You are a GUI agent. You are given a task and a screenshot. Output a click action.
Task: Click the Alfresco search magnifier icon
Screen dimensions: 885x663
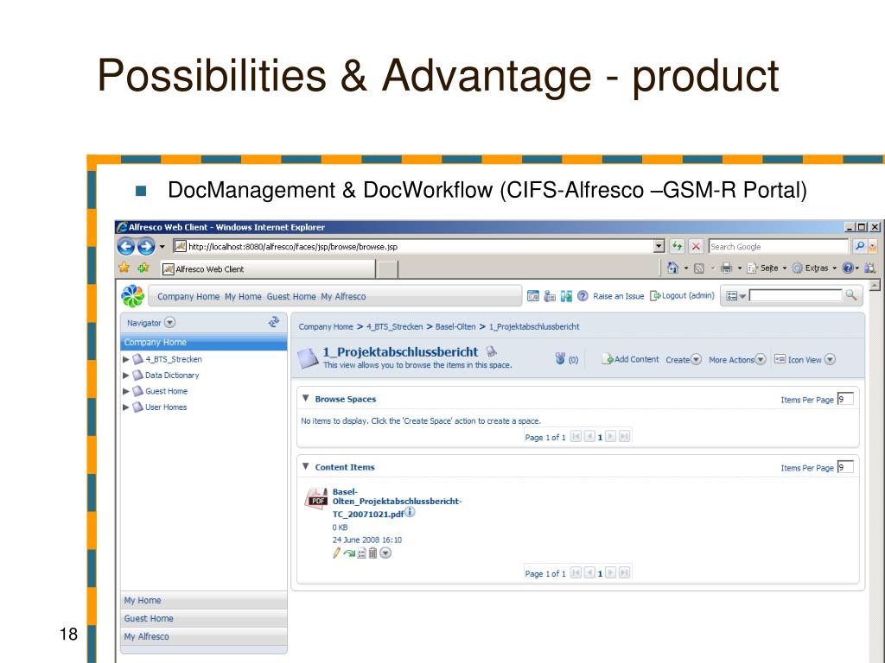[x=850, y=295]
